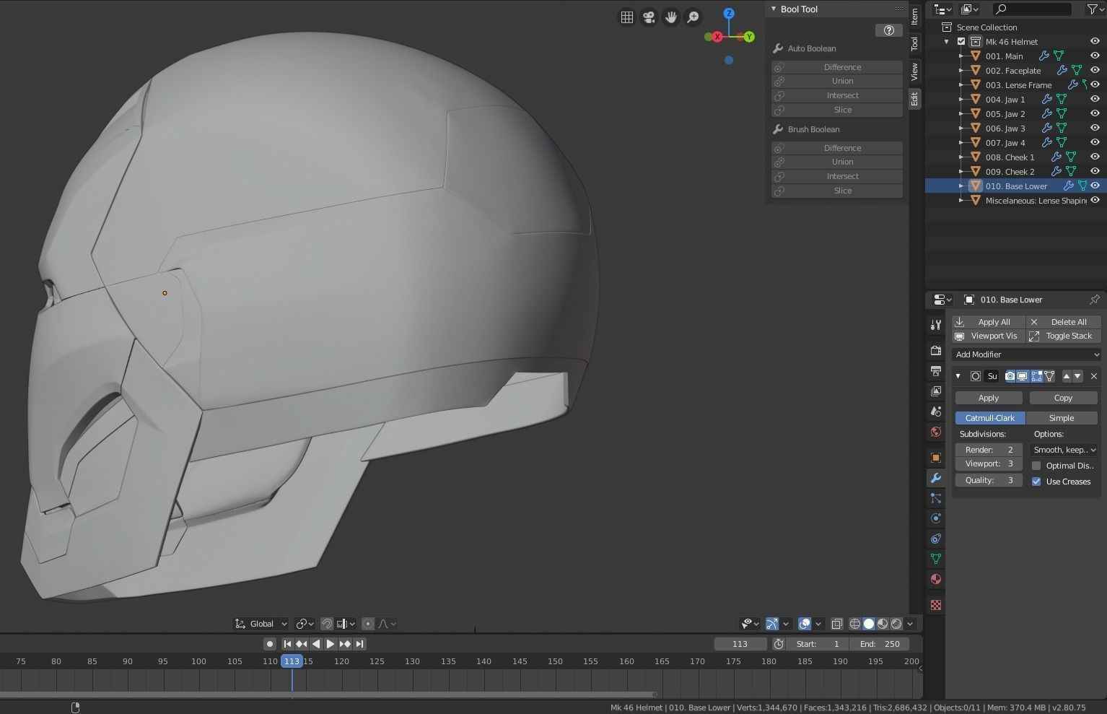Image resolution: width=1107 pixels, height=714 pixels.
Task: Open outliner filter dropdown
Action: 1096,9
